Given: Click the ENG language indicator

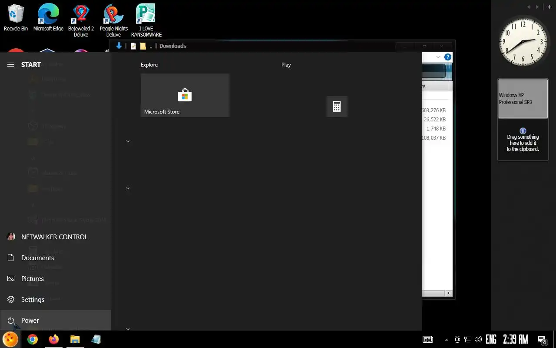Looking at the screenshot, I should click(491, 339).
